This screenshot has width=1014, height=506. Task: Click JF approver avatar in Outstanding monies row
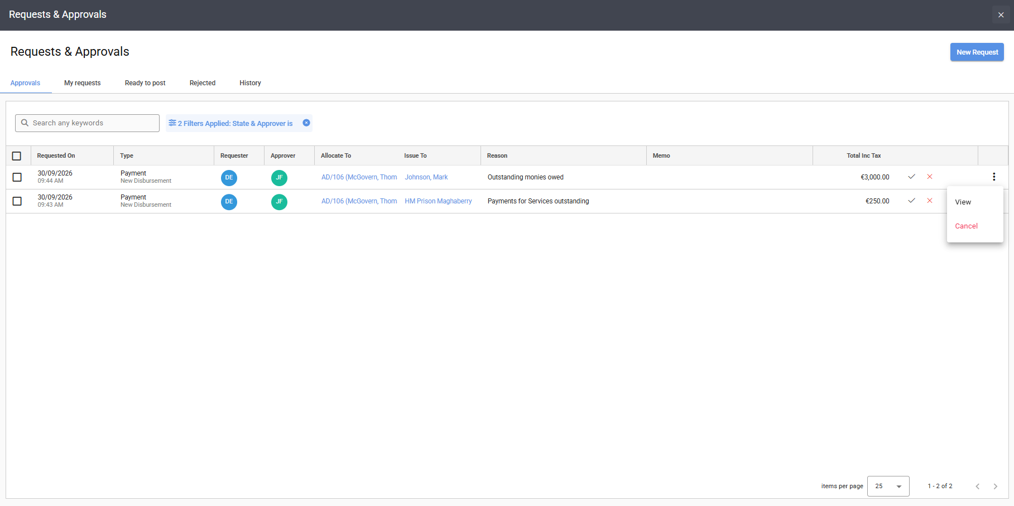click(279, 178)
